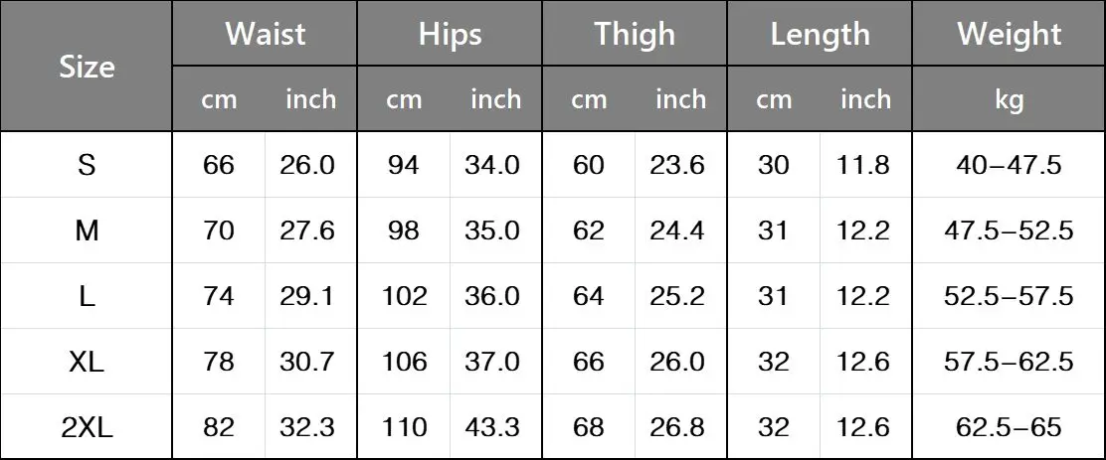Select the Thigh header cell
This screenshot has width=1106, height=460.
pyautogui.click(x=635, y=34)
